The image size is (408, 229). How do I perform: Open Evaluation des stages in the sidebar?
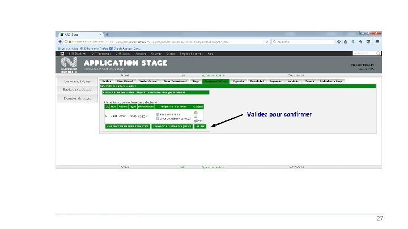[x=77, y=98]
